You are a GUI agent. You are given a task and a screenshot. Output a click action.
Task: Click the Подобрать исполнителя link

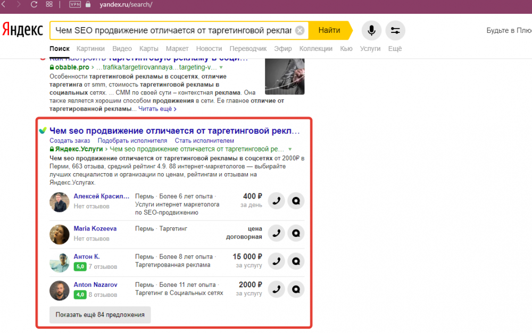click(x=132, y=141)
